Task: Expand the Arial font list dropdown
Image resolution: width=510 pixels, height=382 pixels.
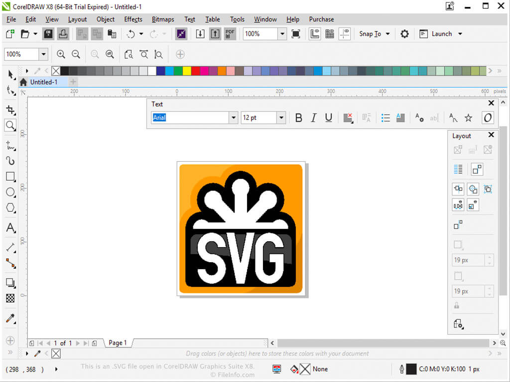Action: point(233,117)
